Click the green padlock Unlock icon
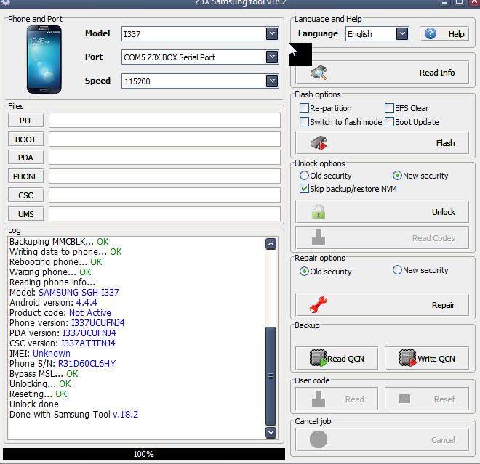Screen dimensions: 480x464 [319, 211]
